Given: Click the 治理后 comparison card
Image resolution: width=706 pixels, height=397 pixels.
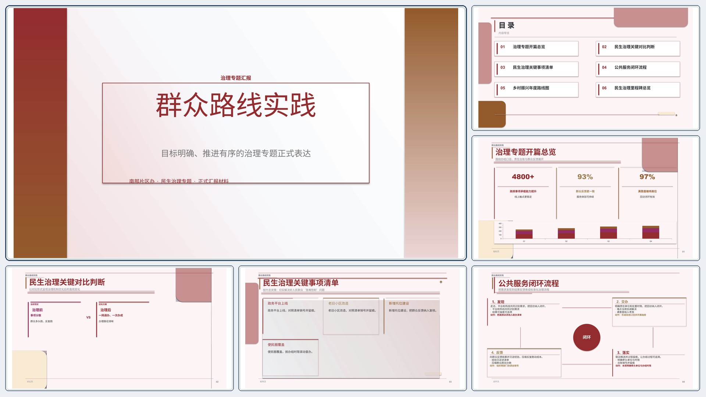Looking at the screenshot, I should pyautogui.click(x=123, y=319).
